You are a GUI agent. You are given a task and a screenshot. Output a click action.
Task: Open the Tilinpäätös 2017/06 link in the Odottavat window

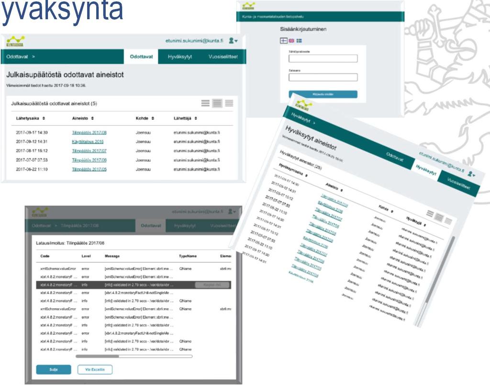(x=89, y=160)
